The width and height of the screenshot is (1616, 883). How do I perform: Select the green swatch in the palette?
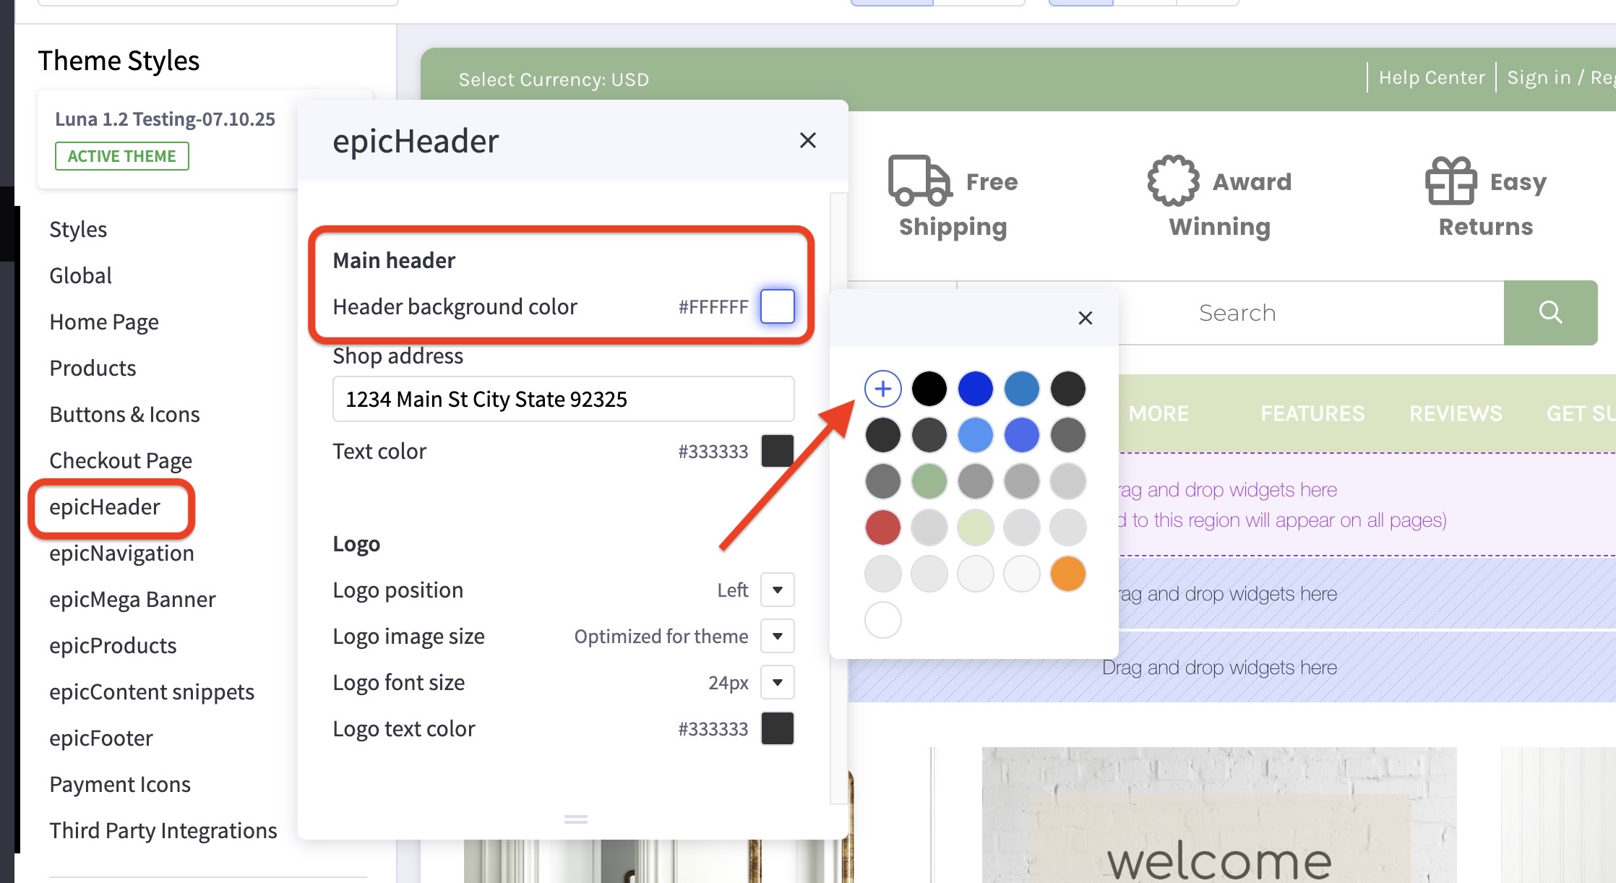[929, 481]
